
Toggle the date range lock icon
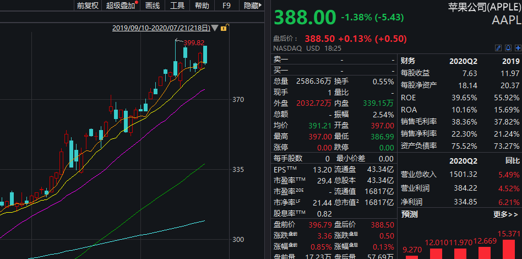coord(224,28)
